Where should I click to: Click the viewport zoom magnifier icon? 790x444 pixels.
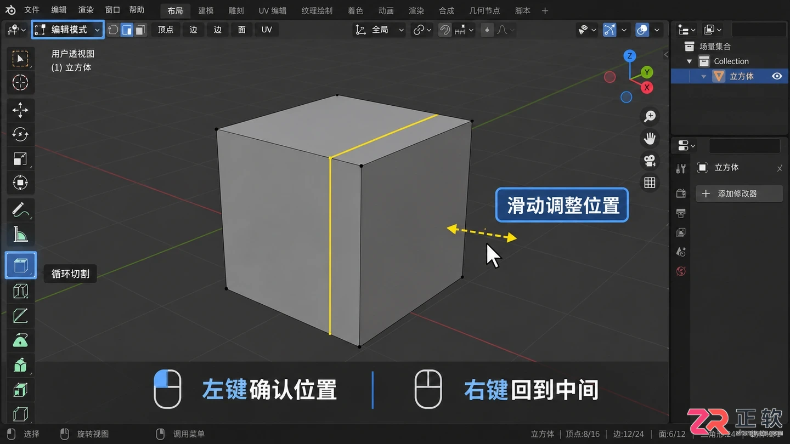pyautogui.click(x=650, y=116)
